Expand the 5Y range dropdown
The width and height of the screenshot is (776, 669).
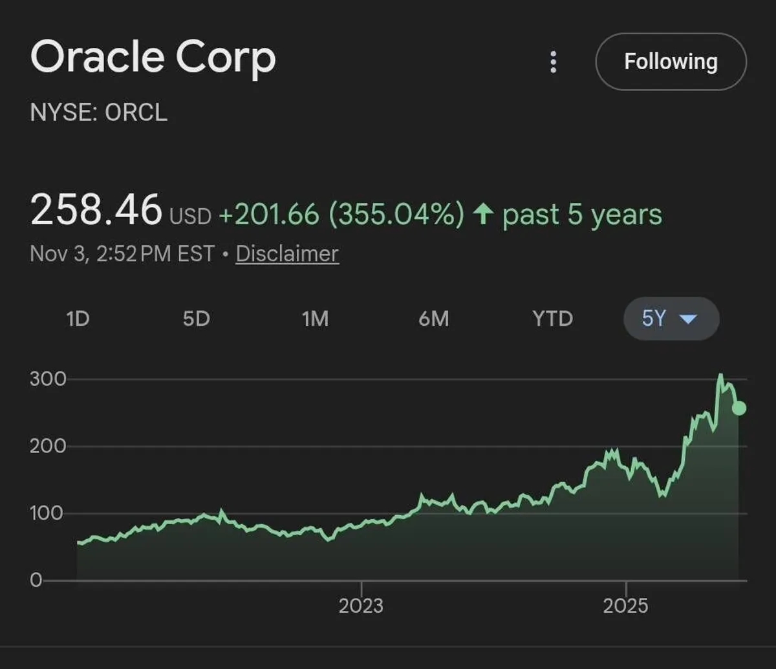pos(671,319)
